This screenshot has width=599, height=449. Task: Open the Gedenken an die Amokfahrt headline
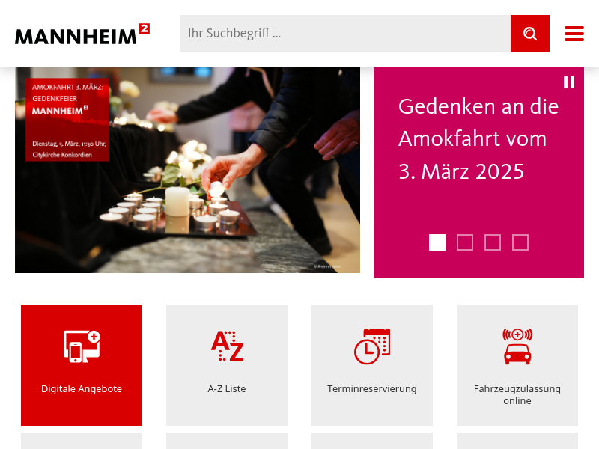coord(478,138)
